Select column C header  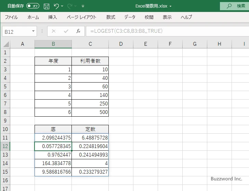pyautogui.click(x=90, y=44)
